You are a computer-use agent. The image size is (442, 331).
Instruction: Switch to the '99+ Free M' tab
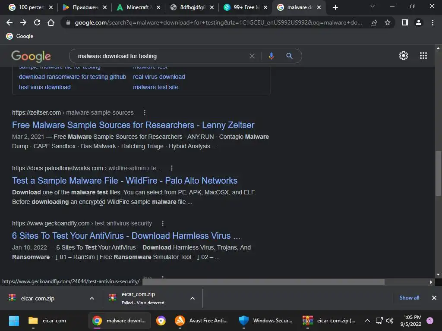click(x=243, y=7)
